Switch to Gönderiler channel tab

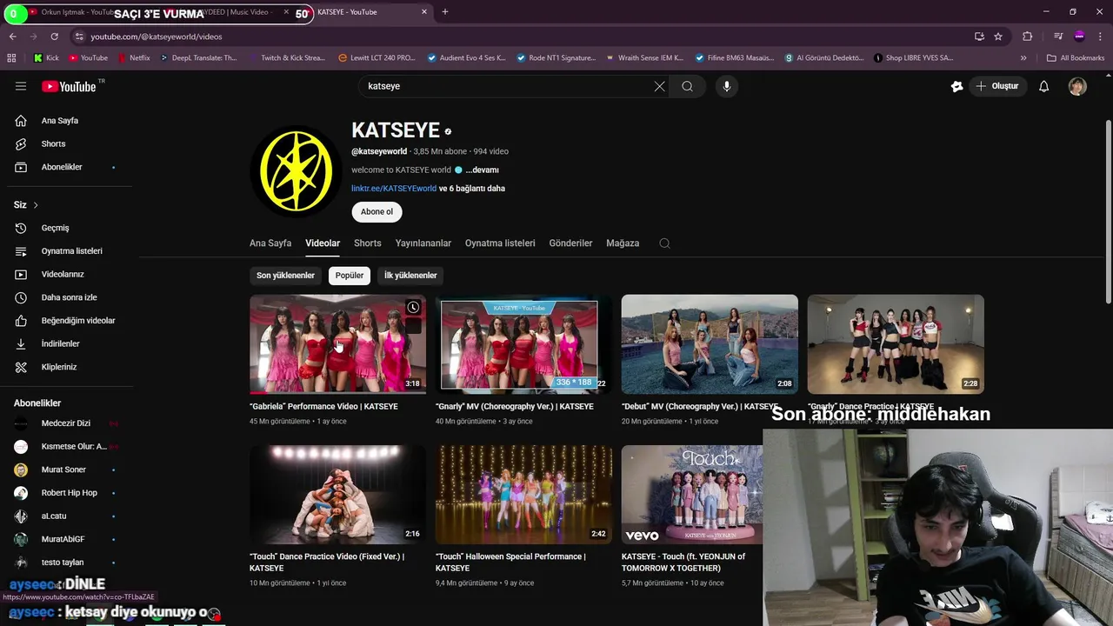(570, 243)
